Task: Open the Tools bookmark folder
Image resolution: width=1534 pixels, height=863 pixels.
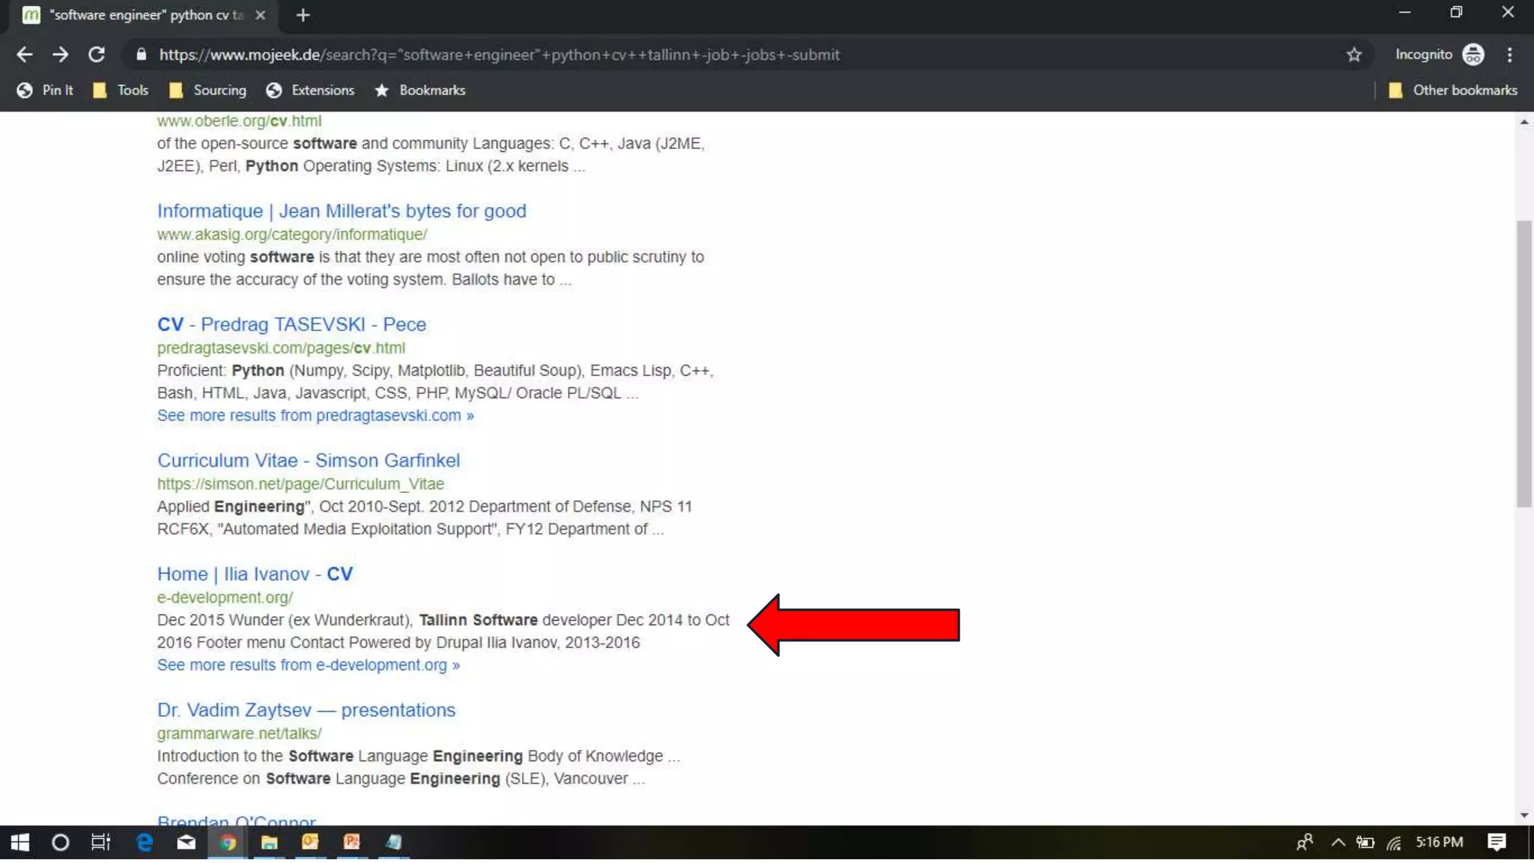Action: coord(121,90)
